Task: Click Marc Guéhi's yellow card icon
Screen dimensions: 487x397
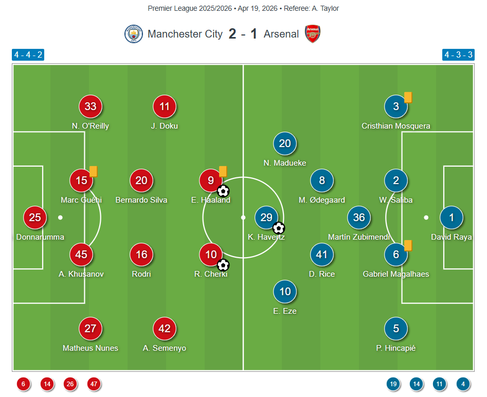Action: pos(93,171)
